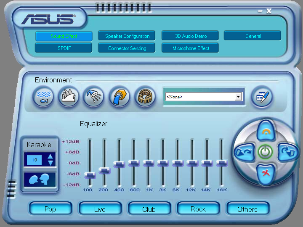Pick the Colosseum Arena environment icon
The height and width of the screenshot is (227, 303).
click(145, 98)
